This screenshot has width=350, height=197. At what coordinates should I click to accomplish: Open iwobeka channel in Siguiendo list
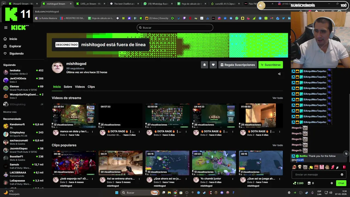[x=23, y=72]
